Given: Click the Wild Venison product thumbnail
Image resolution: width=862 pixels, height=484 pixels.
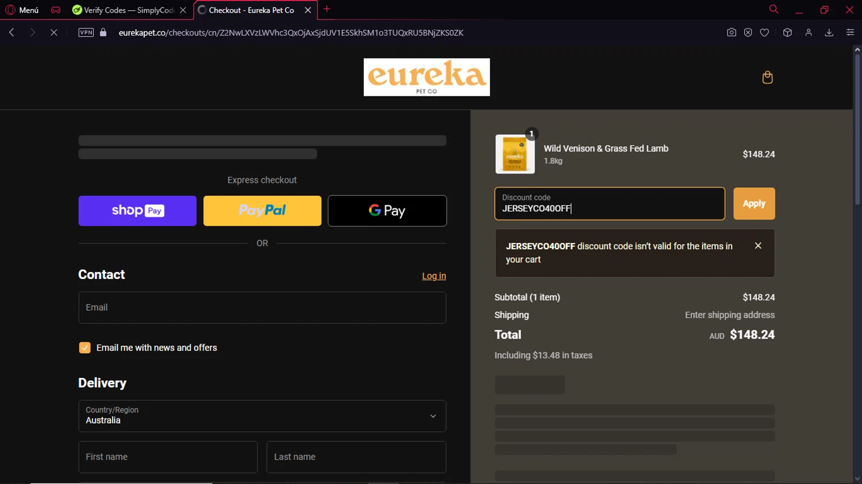Looking at the screenshot, I should pos(515,154).
